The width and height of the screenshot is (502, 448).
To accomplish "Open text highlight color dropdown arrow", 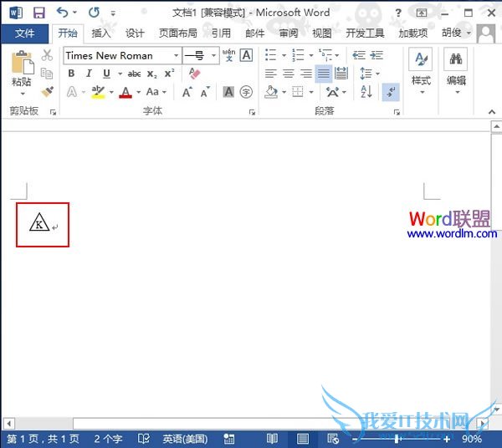I will pyautogui.click(x=111, y=93).
